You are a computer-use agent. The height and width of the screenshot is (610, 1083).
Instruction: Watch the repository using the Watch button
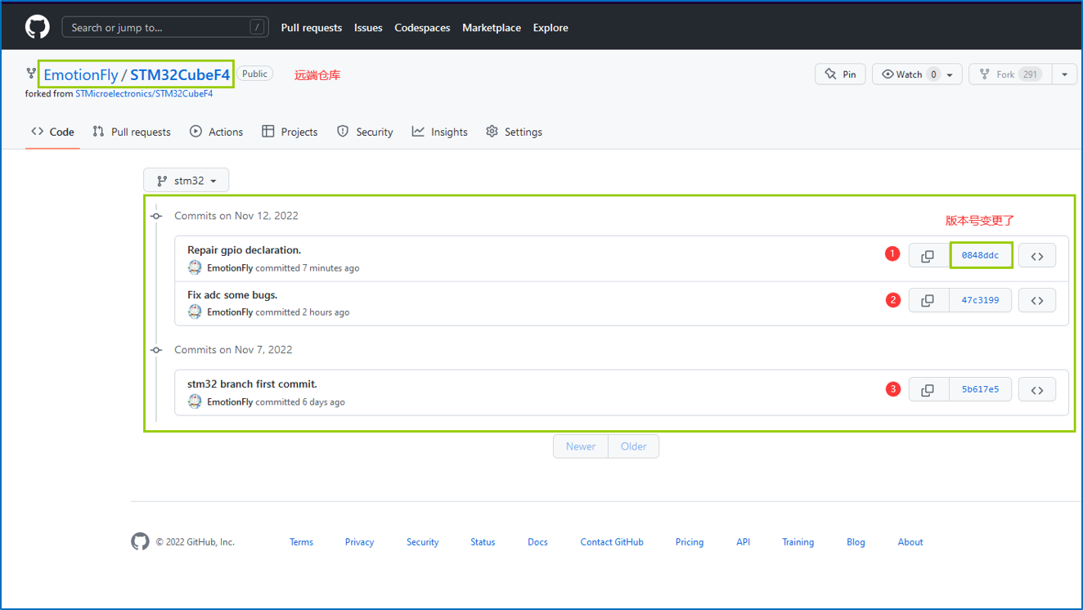916,74
